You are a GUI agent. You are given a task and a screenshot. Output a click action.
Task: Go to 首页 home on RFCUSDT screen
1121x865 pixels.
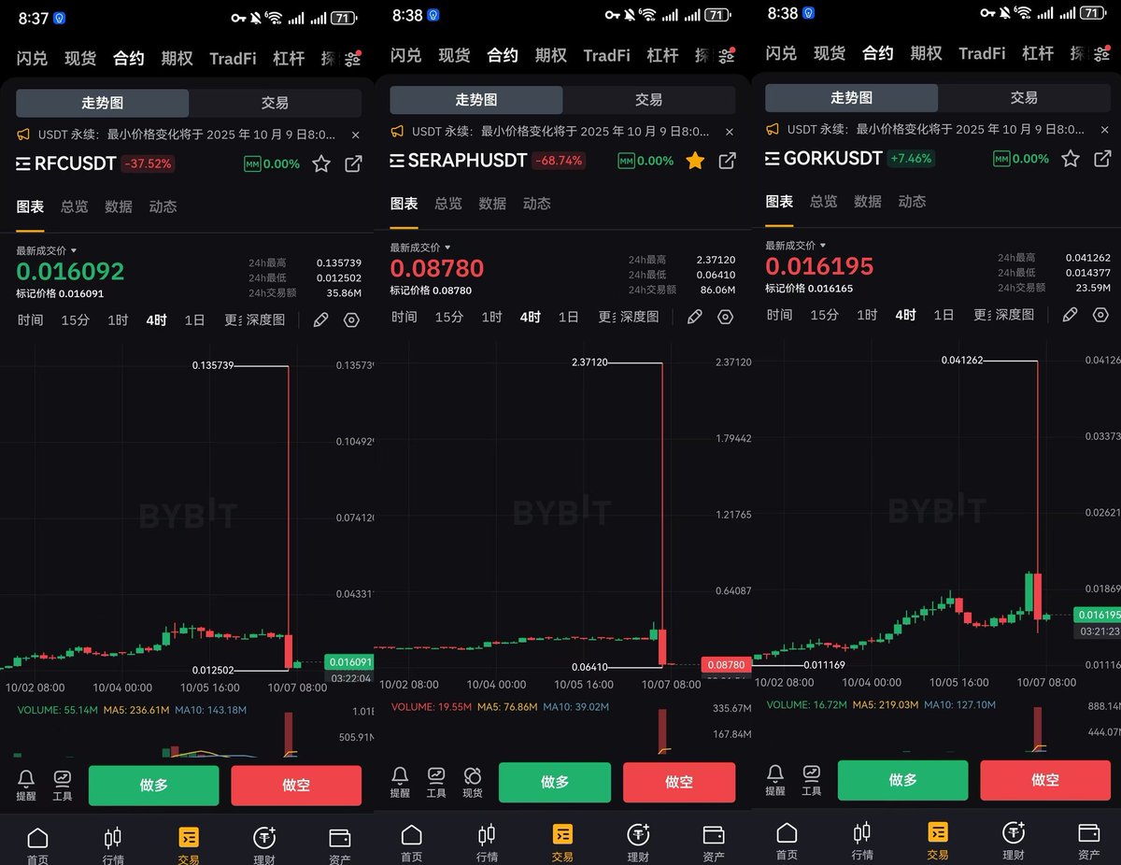pyautogui.click(x=37, y=844)
